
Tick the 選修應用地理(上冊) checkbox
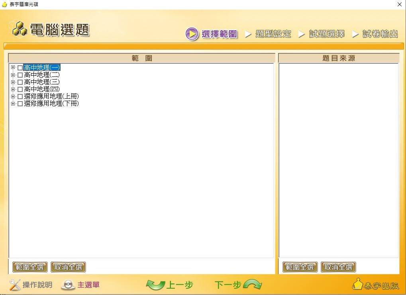click(x=20, y=96)
